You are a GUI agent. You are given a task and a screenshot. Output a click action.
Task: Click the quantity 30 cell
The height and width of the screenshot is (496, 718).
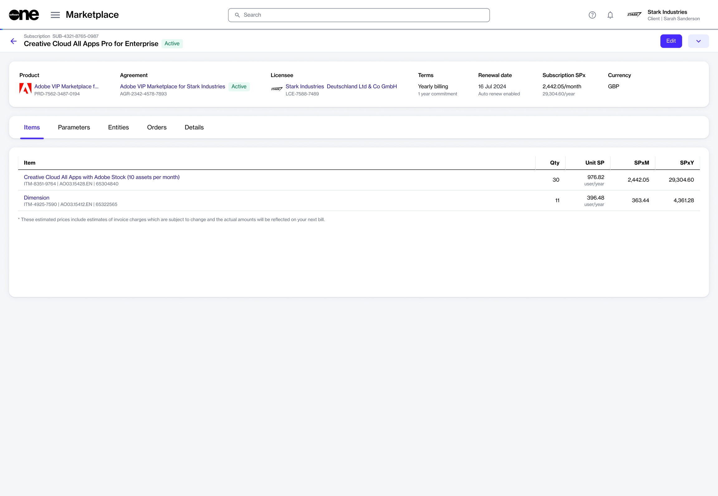coord(556,180)
